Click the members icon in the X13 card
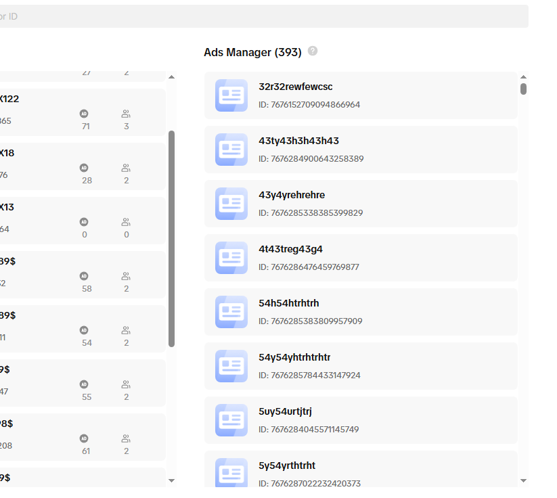This screenshot has height=498, width=557. coord(126,222)
